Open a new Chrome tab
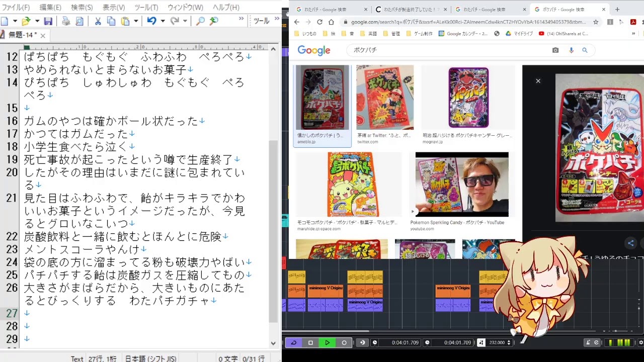The image size is (644, 362). point(617,9)
